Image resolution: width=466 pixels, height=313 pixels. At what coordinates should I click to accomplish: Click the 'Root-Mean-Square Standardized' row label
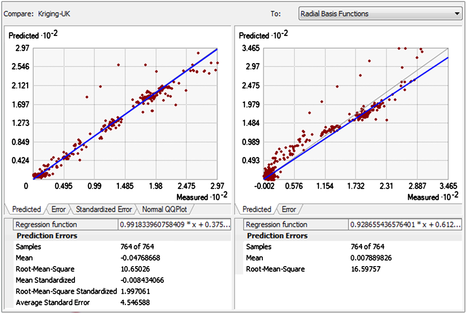66,291
